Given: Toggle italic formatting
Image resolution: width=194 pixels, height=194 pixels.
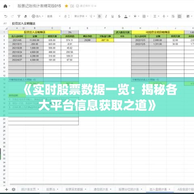Looking at the screenshot, I should point(106,16).
